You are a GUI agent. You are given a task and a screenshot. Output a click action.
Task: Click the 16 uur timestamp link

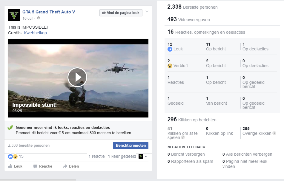pos(28,18)
